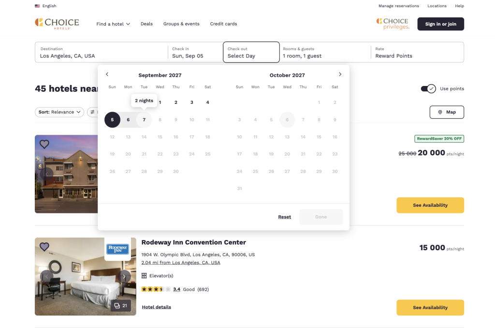The height and width of the screenshot is (328, 495).
Task: Open the Help link
Action: (x=459, y=6)
